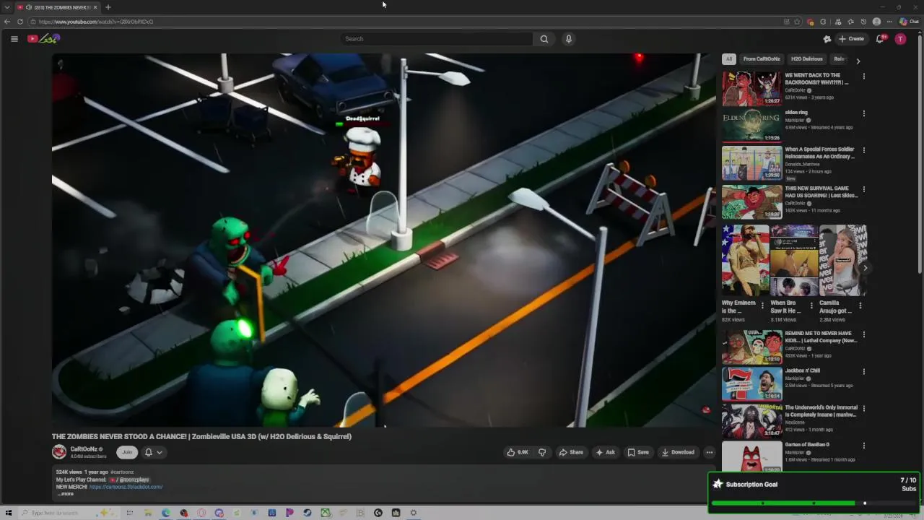Open YouTube notifications bell
The width and height of the screenshot is (924, 520).
click(880, 39)
